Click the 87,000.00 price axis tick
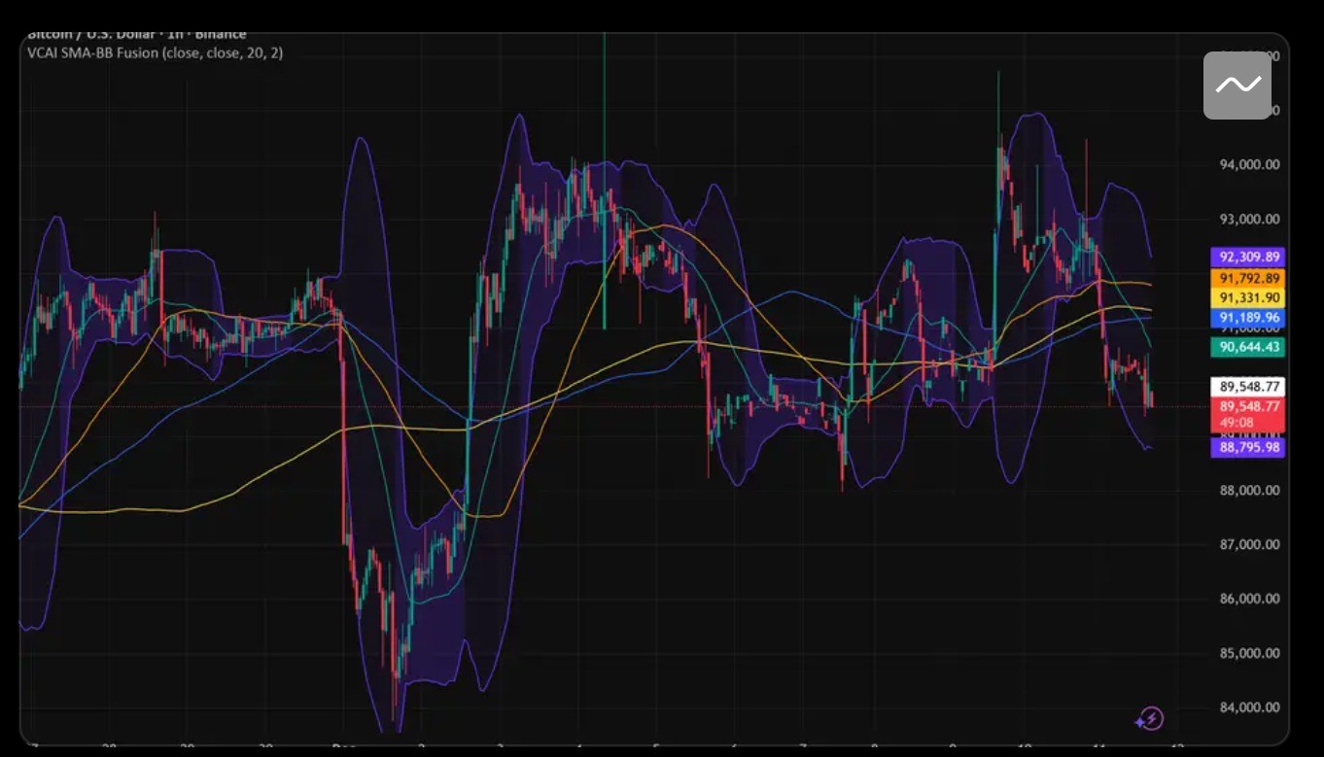1324x757 pixels. (1248, 545)
